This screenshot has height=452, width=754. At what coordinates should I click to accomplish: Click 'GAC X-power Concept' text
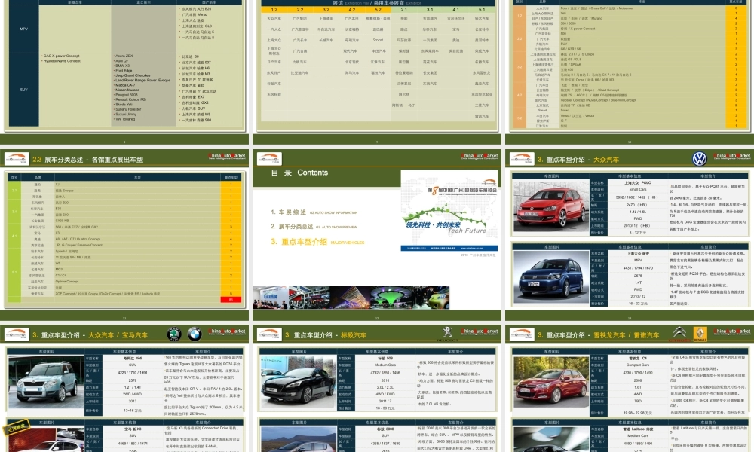[62, 56]
